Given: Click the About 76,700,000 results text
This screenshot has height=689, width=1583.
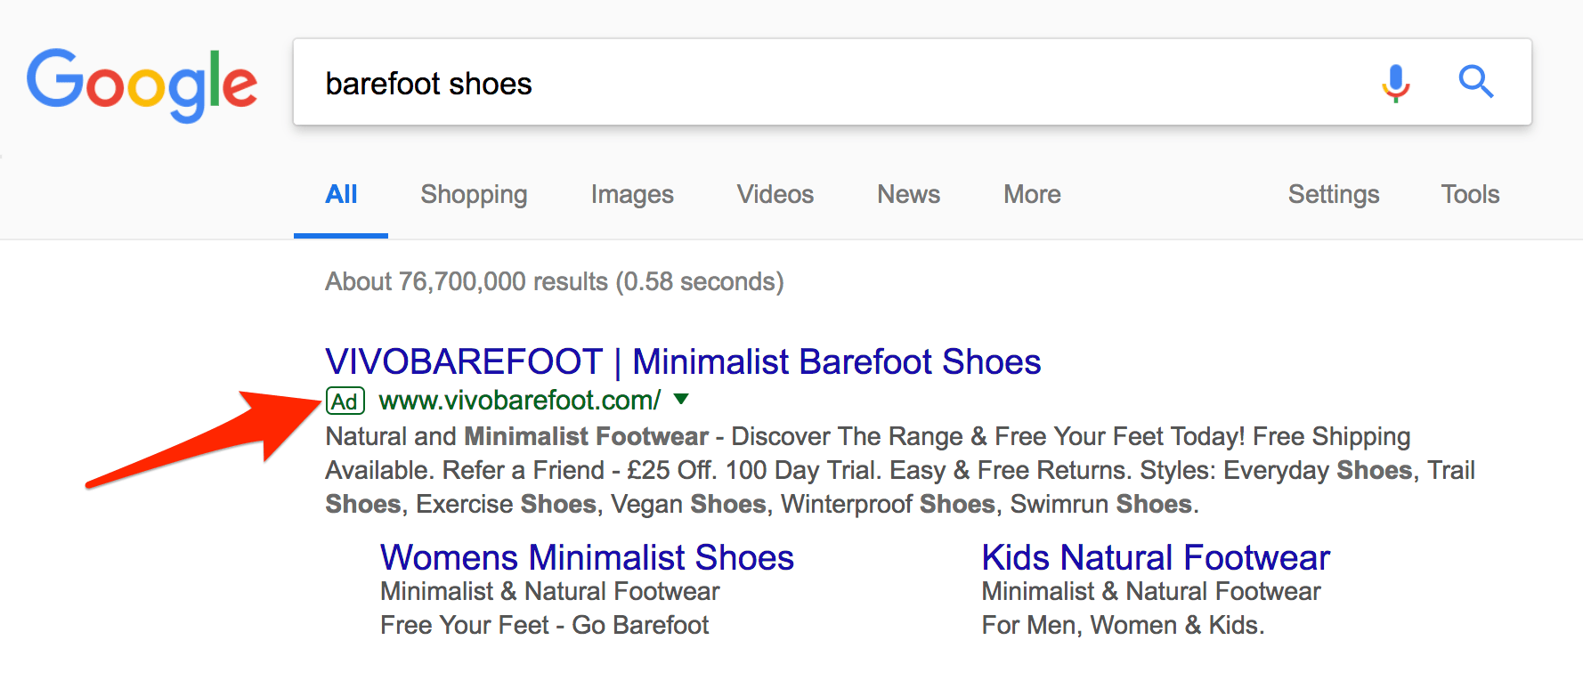Looking at the screenshot, I should coord(554,282).
